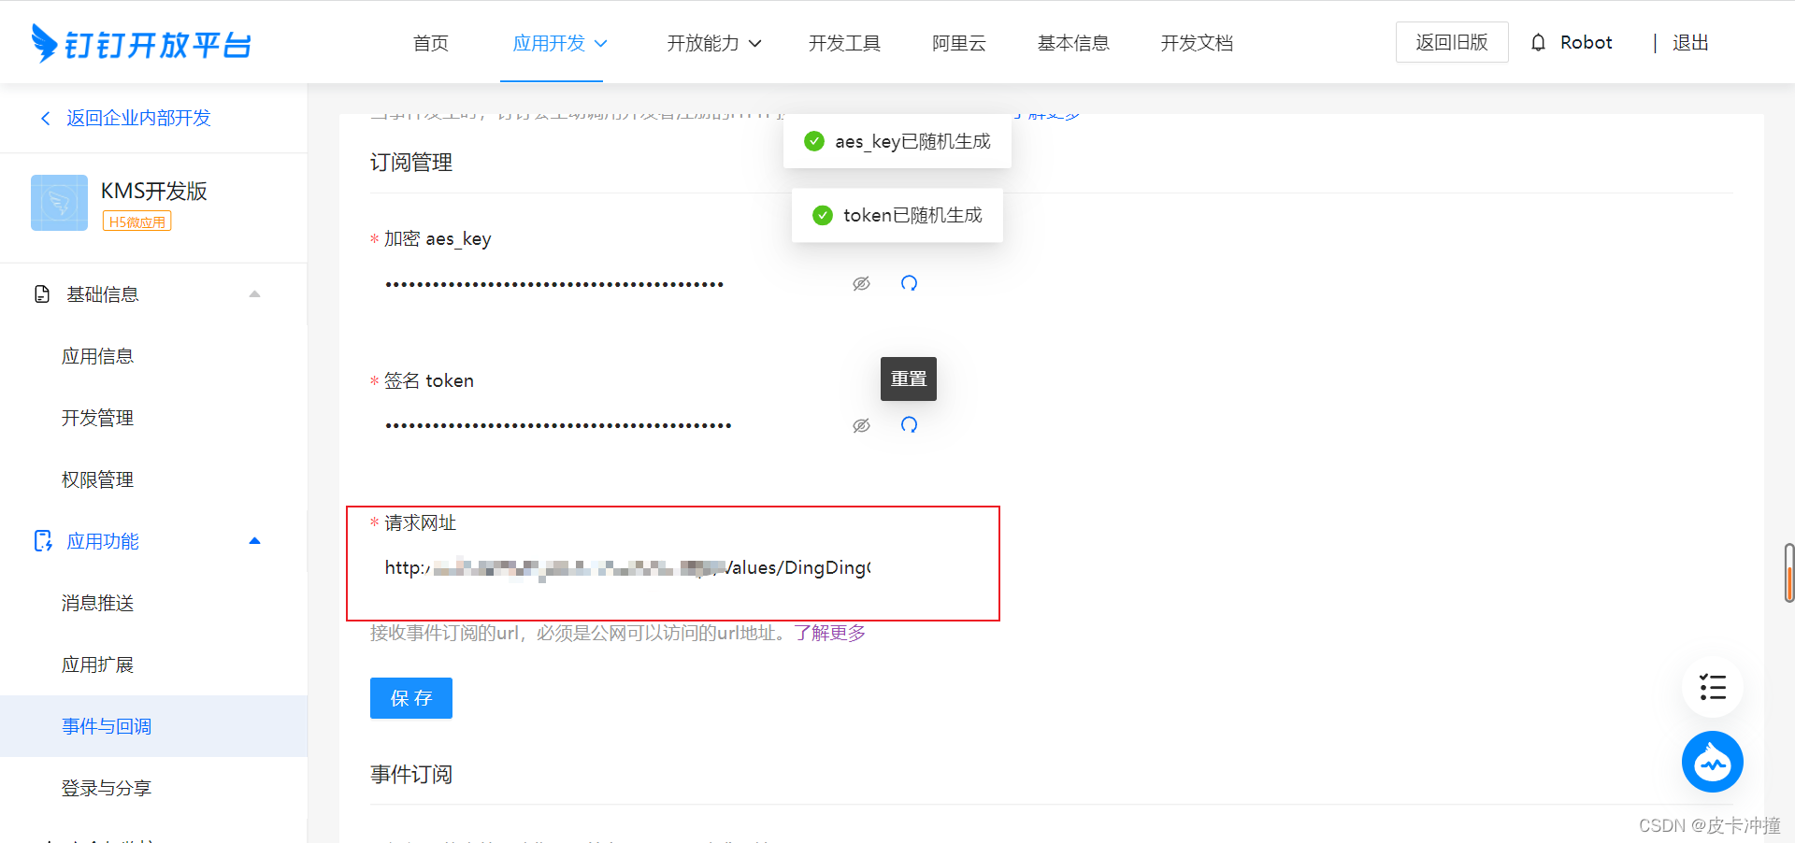
Task: Click the 事件订阅 heading
Action: (x=411, y=775)
